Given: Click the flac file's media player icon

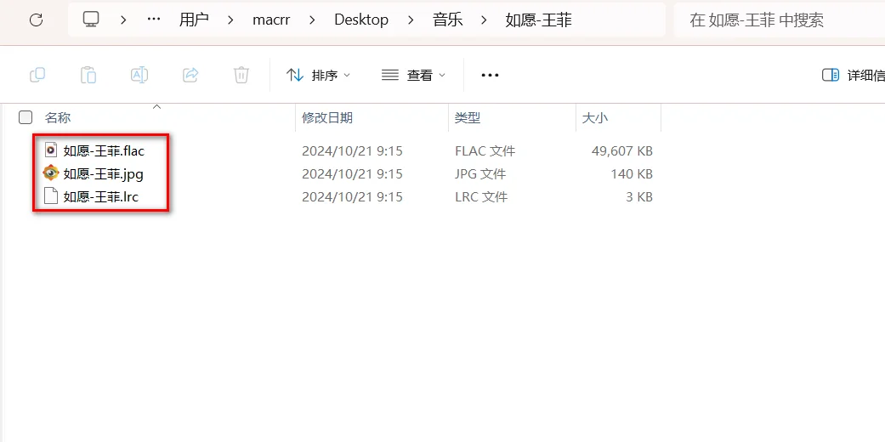Looking at the screenshot, I should [x=51, y=150].
